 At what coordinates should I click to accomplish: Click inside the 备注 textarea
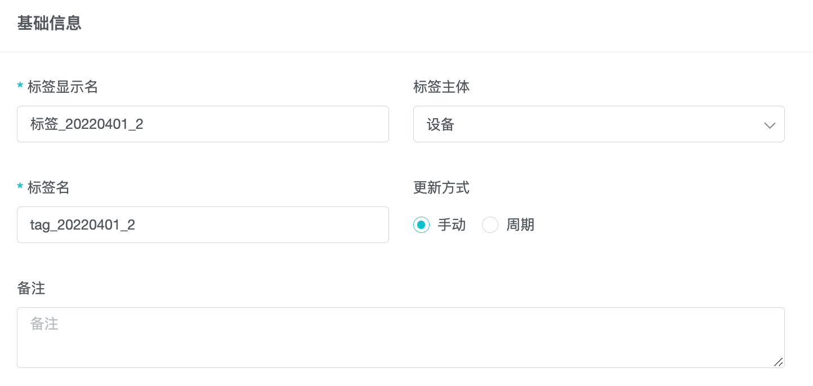coord(400,338)
